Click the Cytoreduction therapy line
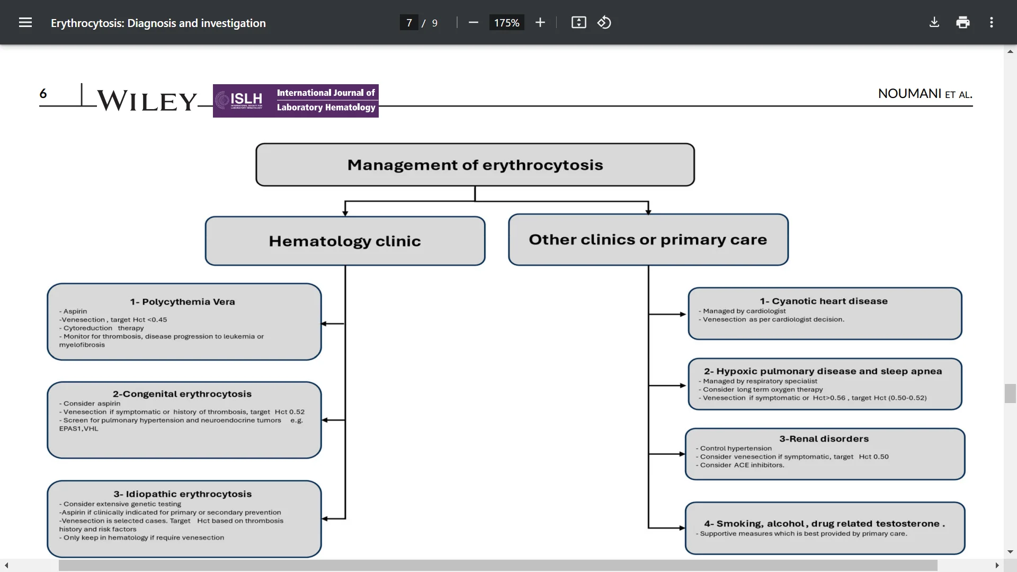1017x572 pixels. click(x=102, y=328)
